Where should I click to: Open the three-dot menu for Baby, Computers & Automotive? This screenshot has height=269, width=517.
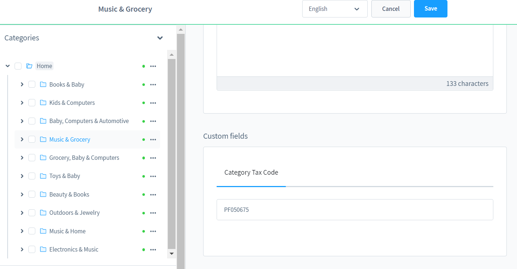pos(153,121)
